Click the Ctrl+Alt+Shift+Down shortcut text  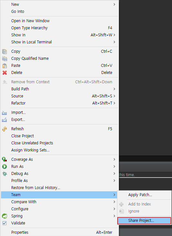tap(94, 82)
